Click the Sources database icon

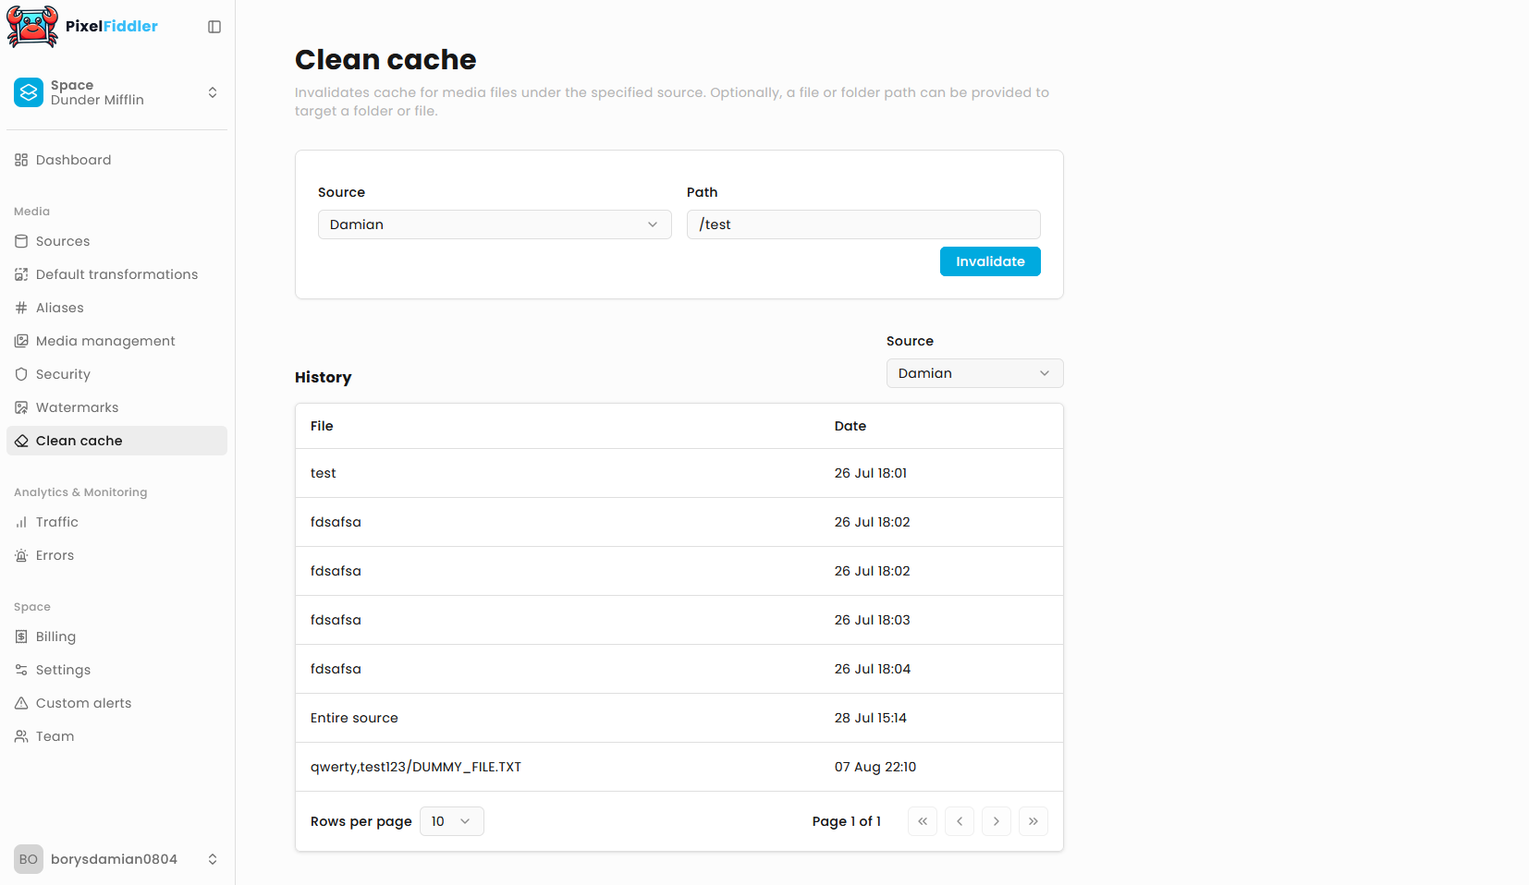[x=21, y=241]
